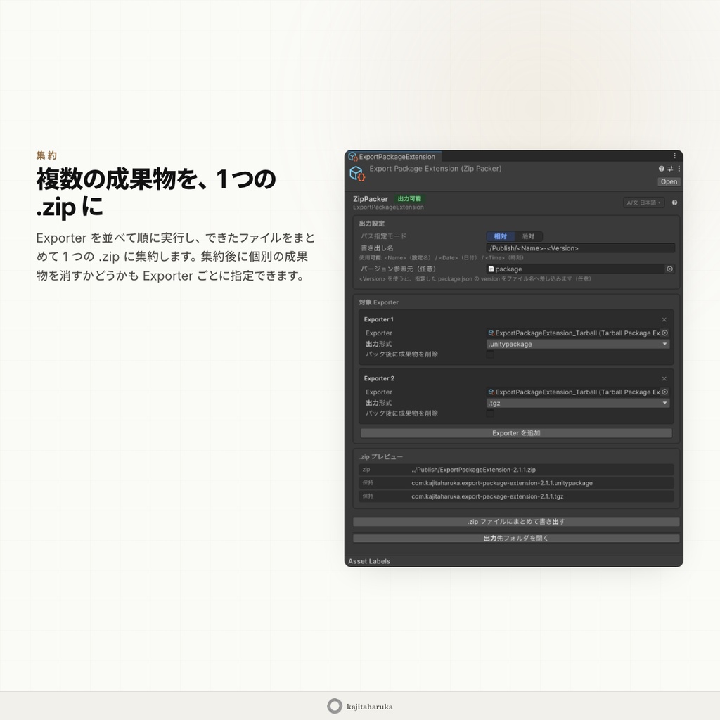Open the .tgz output format dropdown
This screenshot has height=720, width=720.
pos(578,403)
